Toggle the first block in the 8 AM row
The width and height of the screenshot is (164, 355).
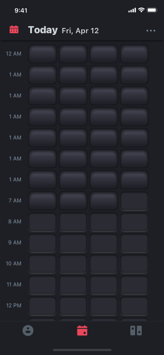42,222
